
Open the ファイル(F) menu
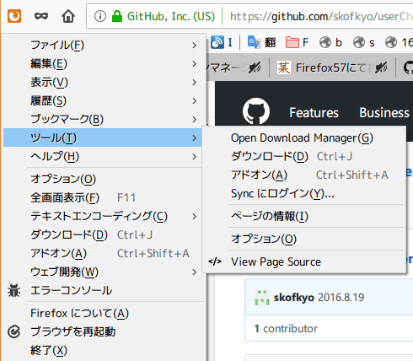103,45
